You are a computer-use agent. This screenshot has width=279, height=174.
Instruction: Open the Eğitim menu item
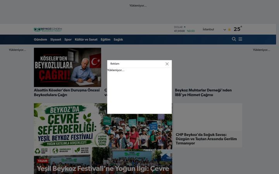(105, 39)
